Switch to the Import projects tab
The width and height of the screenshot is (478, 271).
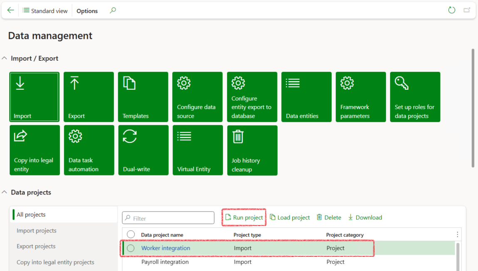pyautogui.click(x=37, y=231)
